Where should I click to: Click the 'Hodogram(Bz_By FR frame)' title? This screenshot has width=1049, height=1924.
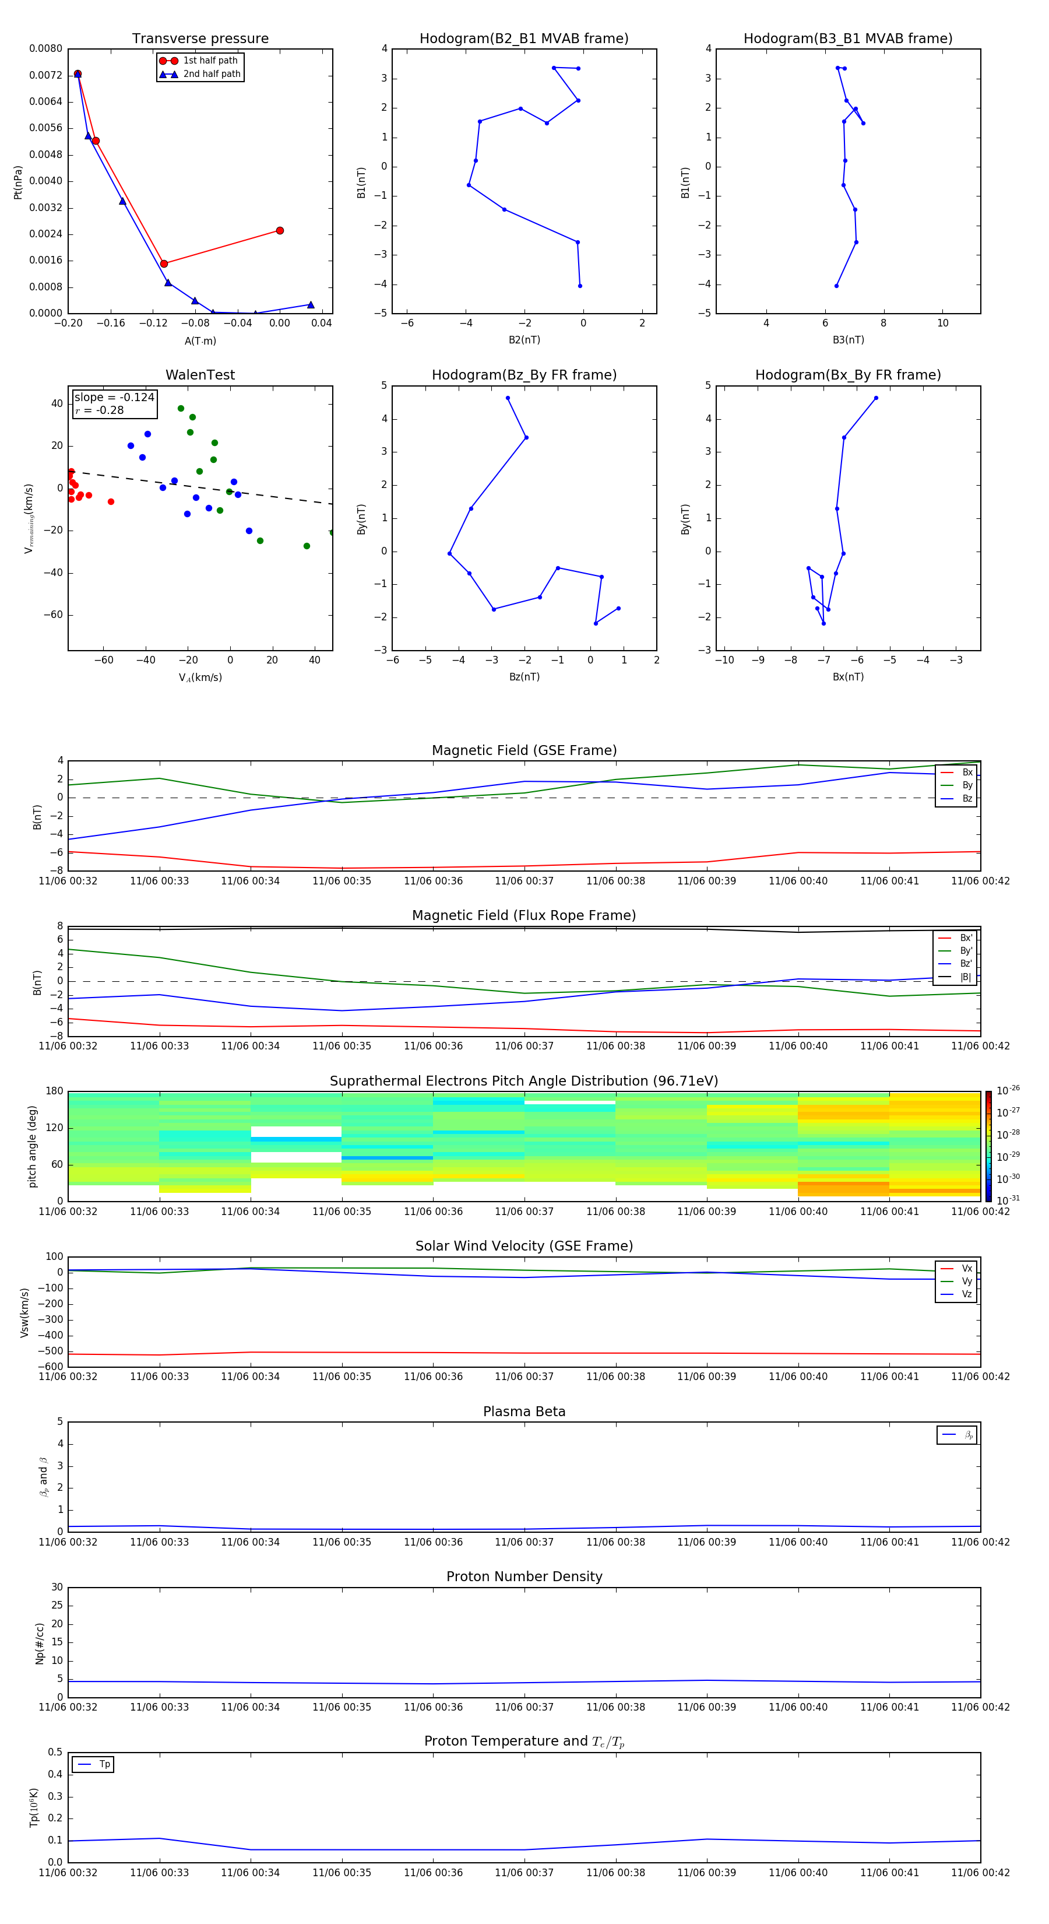524,375
